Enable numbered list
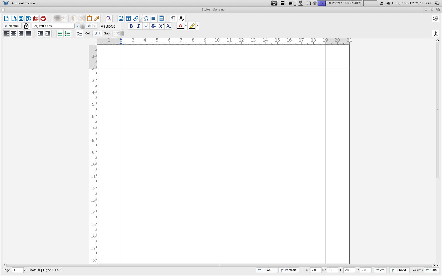 tap(67, 34)
